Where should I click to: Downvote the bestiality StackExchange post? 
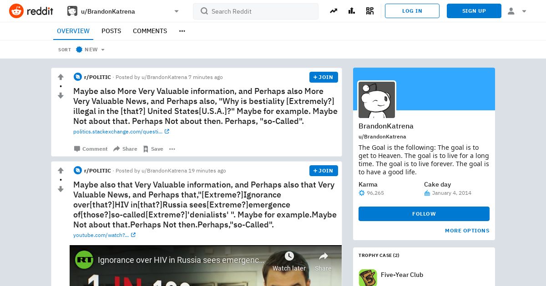[x=61, y=95]
